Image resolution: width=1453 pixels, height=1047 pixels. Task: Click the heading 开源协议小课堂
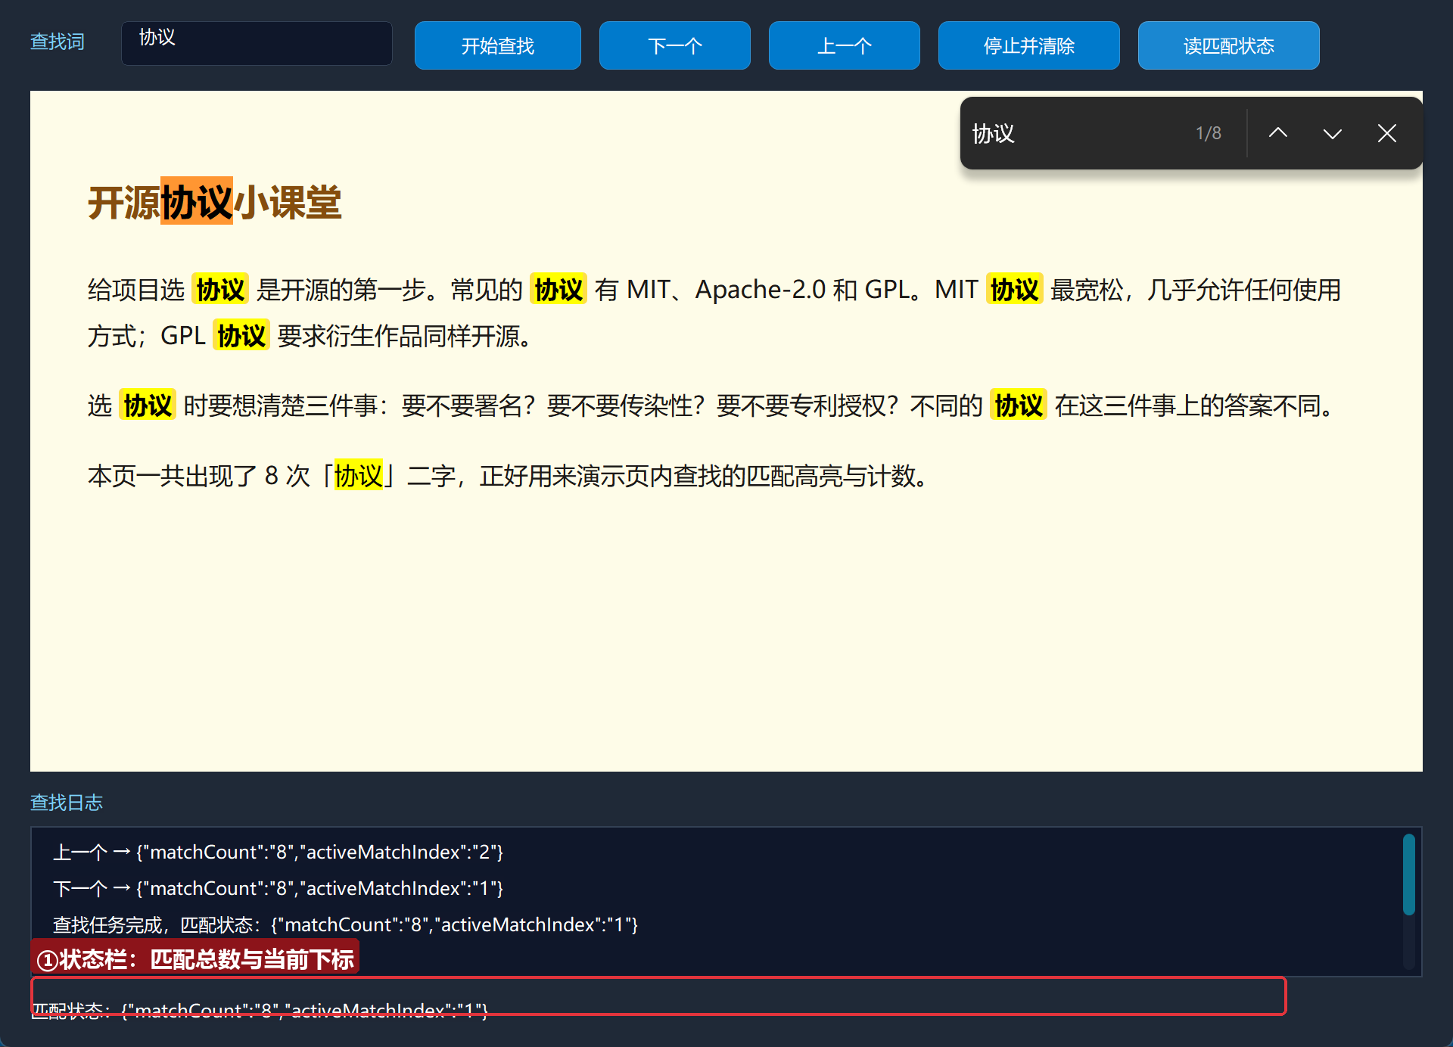pos(215,202)
